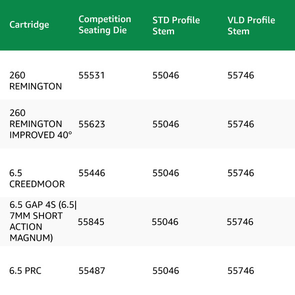295x295 pixels.
Task: Select the 6.5 PRC cartridge cell
Action: point(25,270)
